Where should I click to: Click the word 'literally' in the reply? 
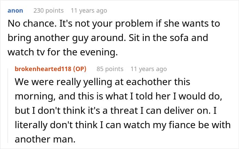tap(31, 125)
